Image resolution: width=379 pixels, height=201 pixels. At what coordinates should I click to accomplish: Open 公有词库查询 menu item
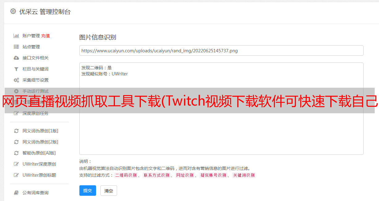[x=36, y=193]
